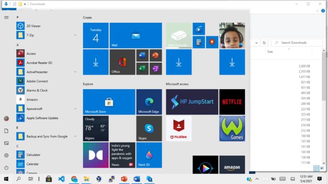328x184 pixels.
Task: Open the McAfee tile
Action: click(179, 129)
